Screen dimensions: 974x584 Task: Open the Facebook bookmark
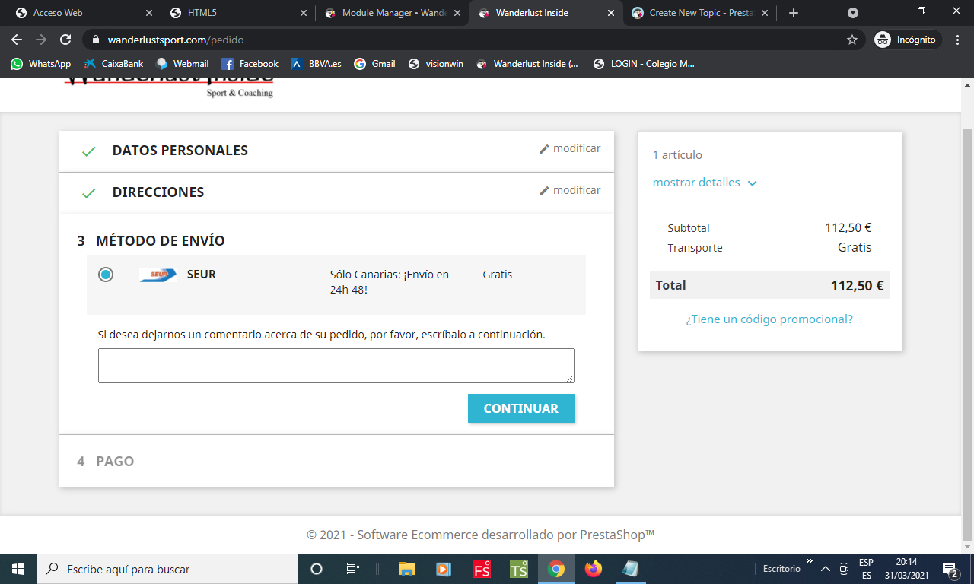click(x=250, y=64)
